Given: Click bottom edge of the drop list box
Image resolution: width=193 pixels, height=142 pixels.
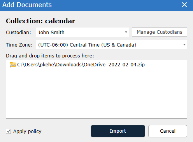Looking at the screenshot, I should [x=96, y=118].
